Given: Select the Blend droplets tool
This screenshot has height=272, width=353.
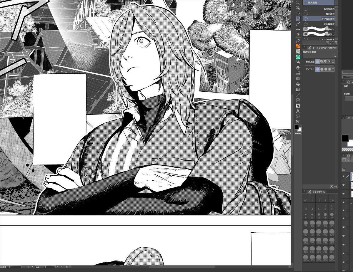Looking at the screenshot, I should pos(298,78).
